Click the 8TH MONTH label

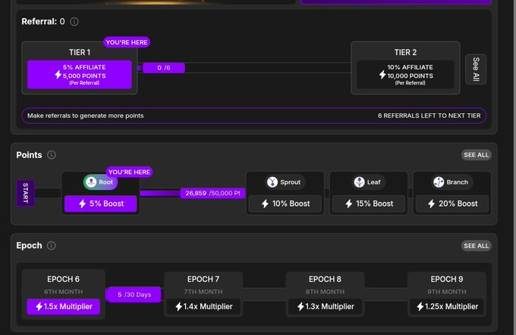(325, 292)
